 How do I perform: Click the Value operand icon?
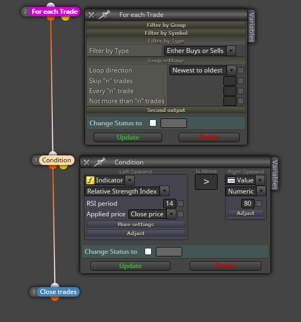(231, 180)
